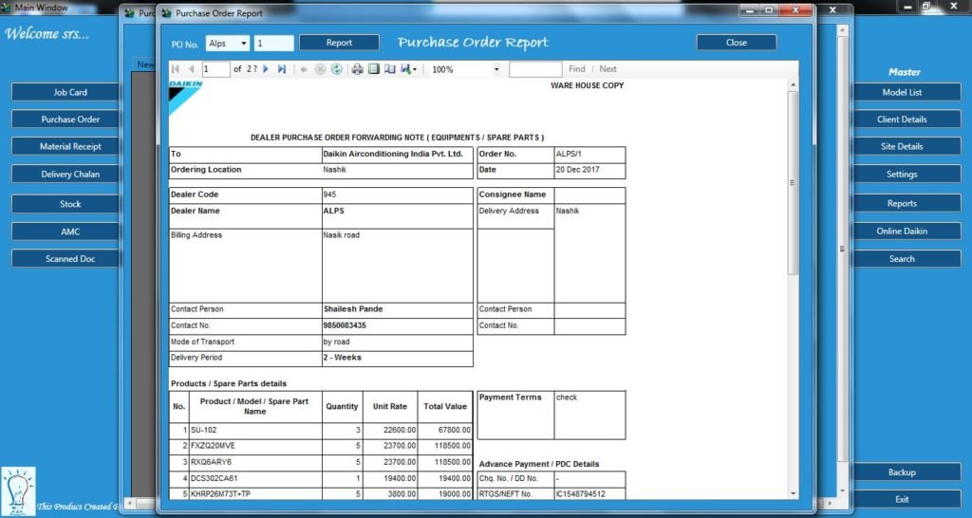
Task: Open Scanned Doc in Main Window
Action: pyautogui.click(x=67, y=259)
